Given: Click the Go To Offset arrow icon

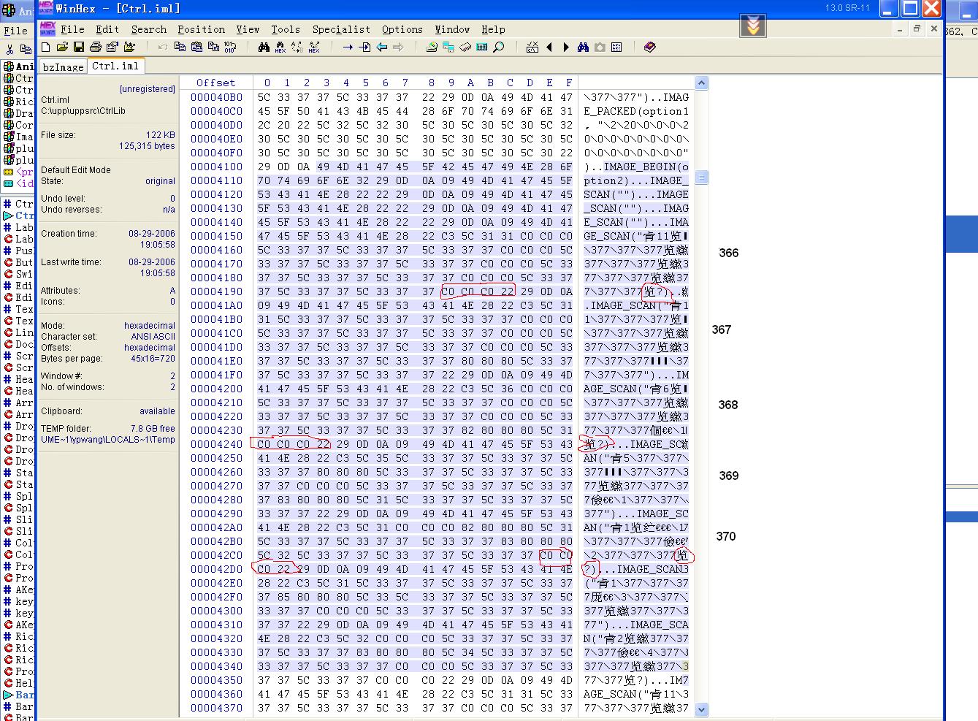Looking at the screenshot, I should pos(348,47).
